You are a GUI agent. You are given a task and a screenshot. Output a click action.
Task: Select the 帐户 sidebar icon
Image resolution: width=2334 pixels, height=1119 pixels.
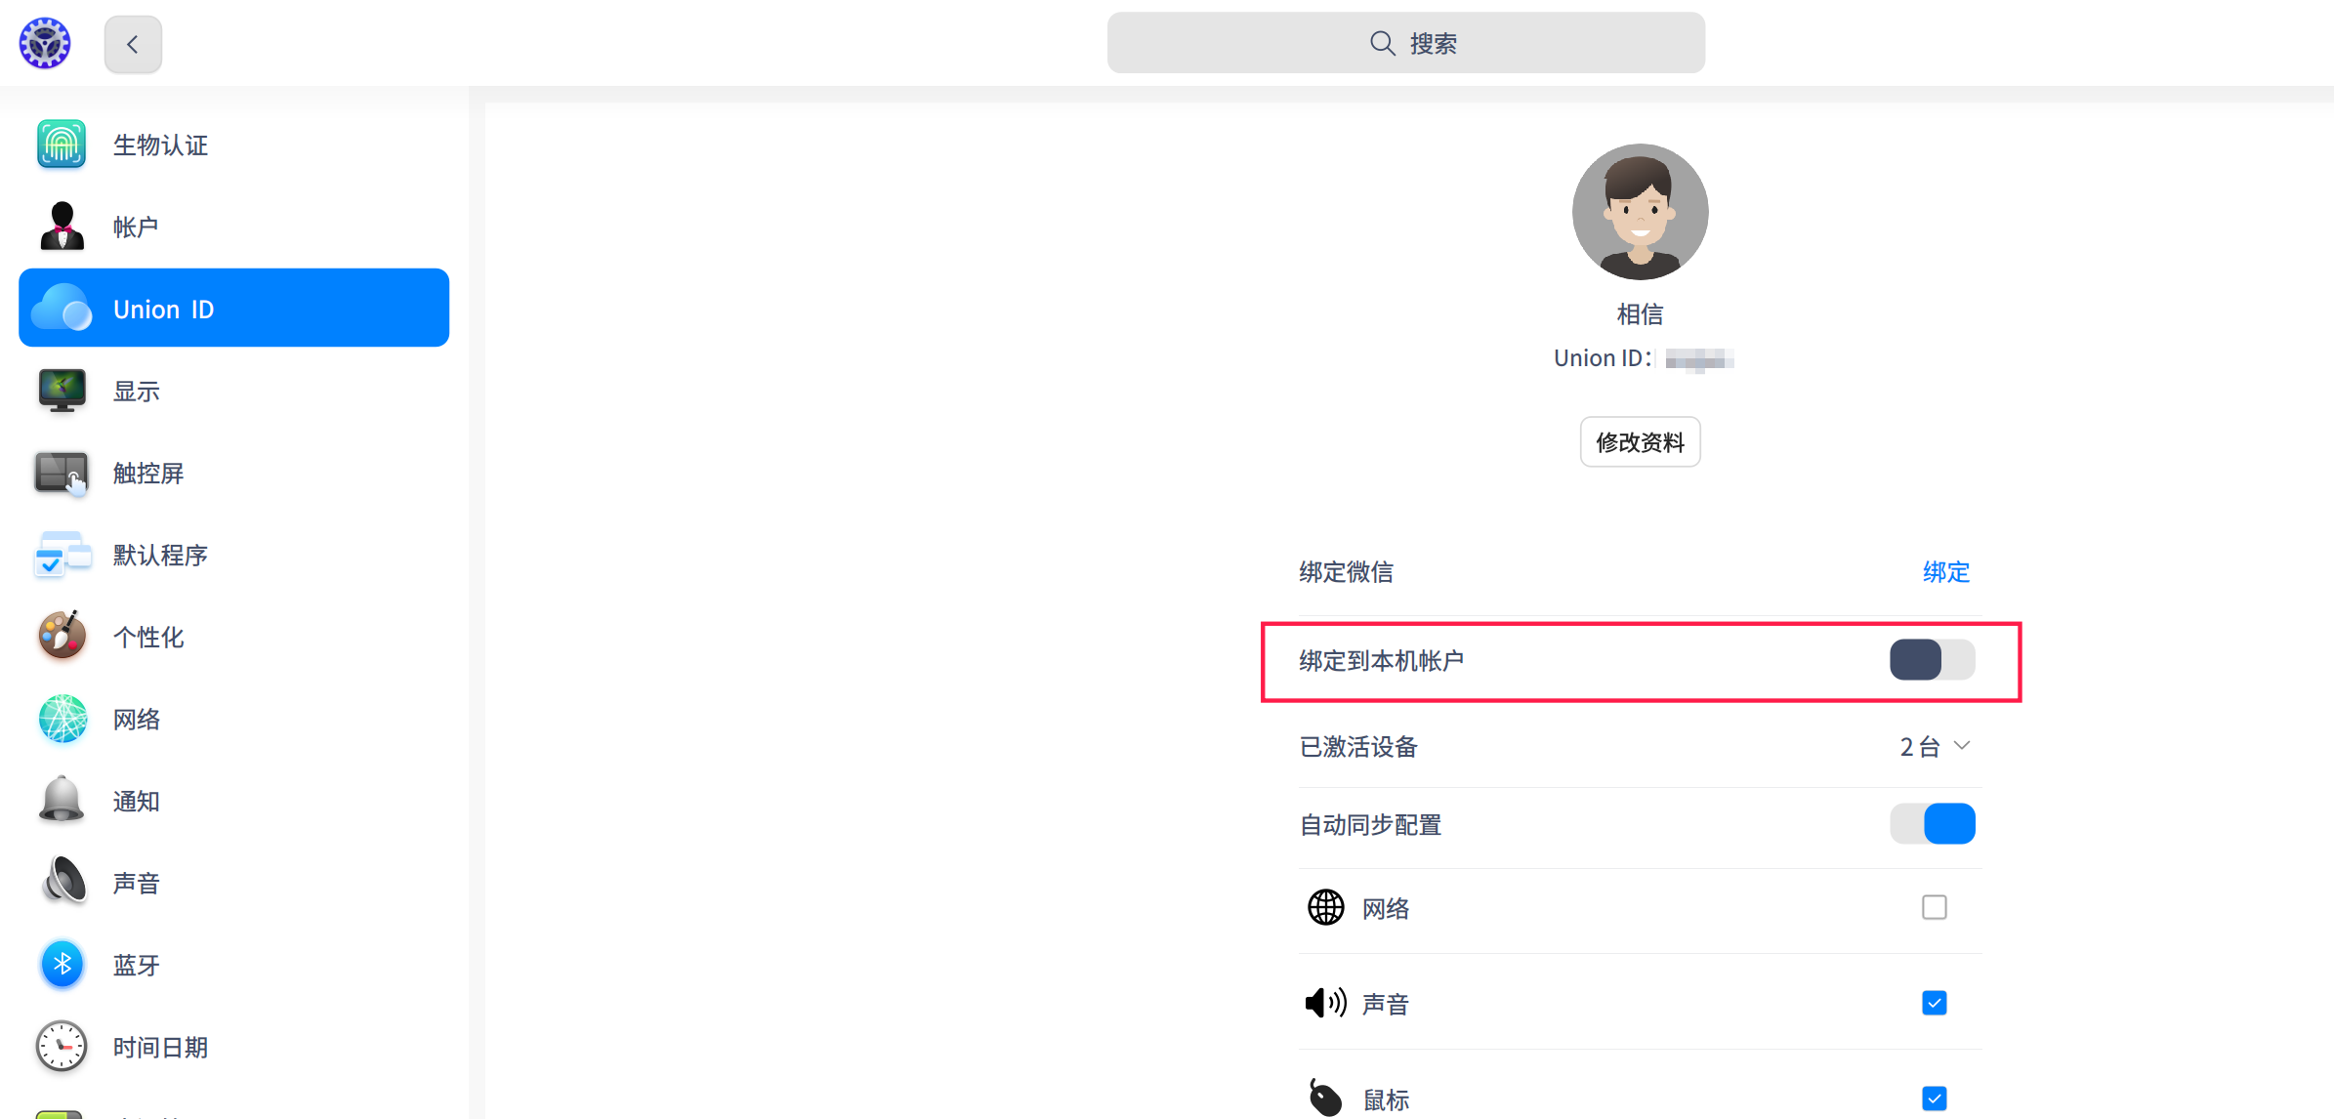(136, 226)
